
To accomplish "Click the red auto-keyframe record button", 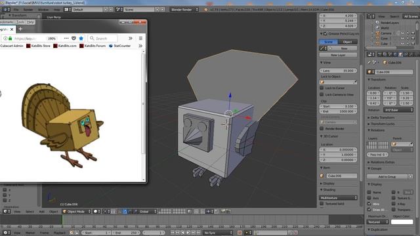I will coord(240,233).
